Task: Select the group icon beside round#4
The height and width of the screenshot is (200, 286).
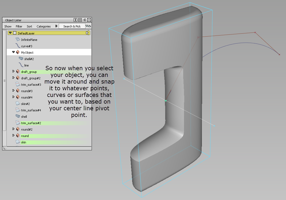Action: (x=18, y=97)
